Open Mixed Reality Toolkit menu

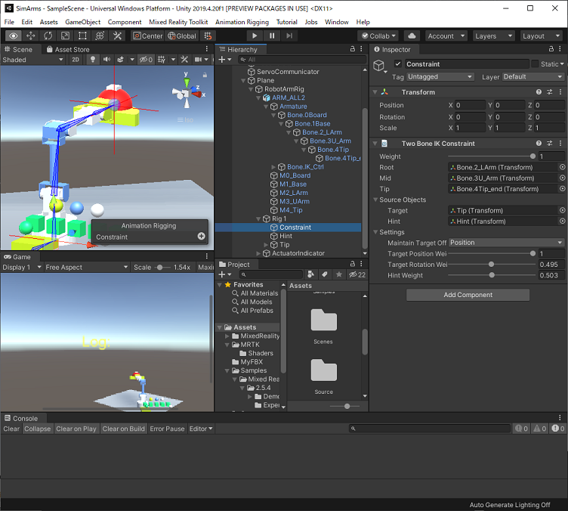click(x=178, y=22)
